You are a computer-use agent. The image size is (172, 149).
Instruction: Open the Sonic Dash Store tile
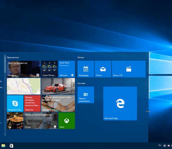67,69
